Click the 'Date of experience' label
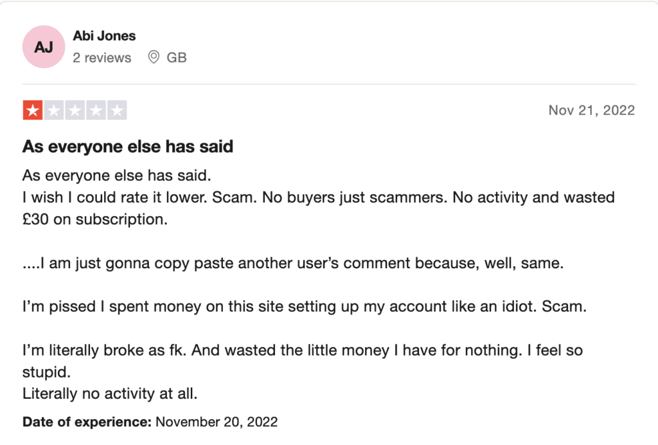658x445 pixels. point(87,421)
